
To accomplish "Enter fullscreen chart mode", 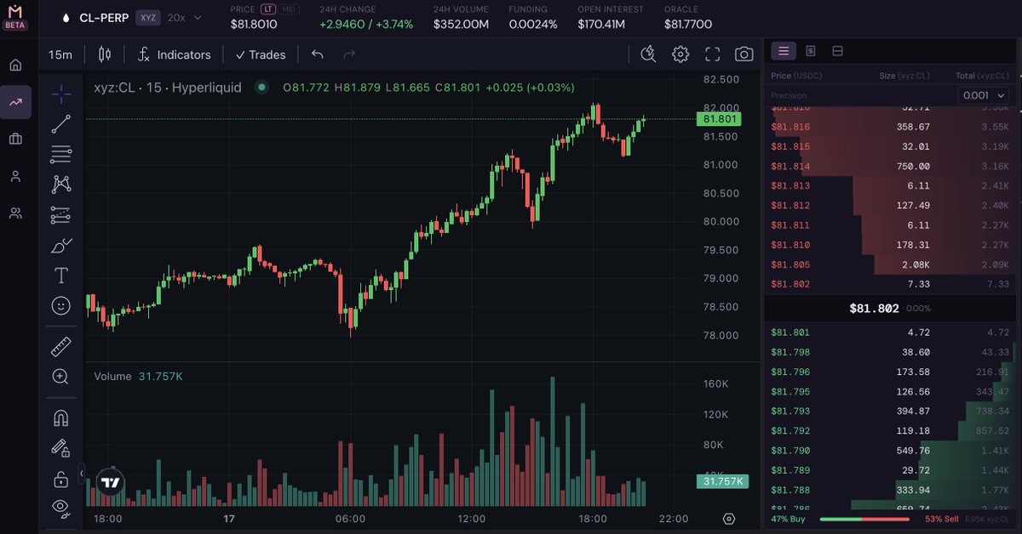I will coord(712,54).
